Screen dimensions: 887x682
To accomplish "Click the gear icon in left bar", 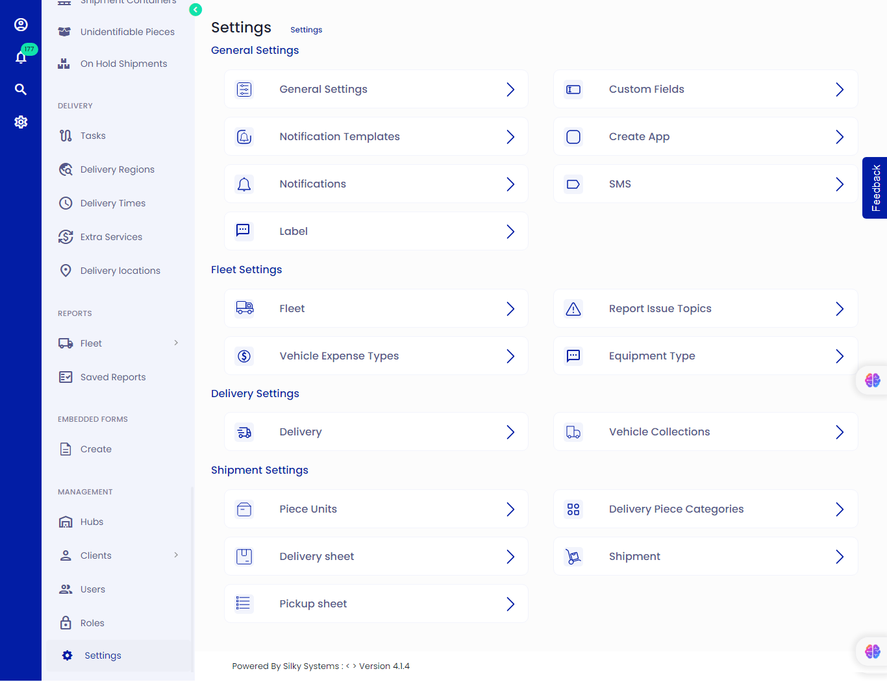I will [x=21, y=122].
